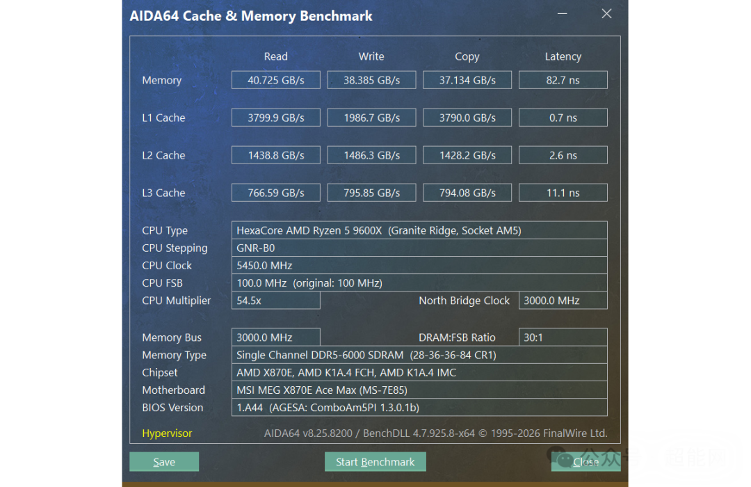Select L2 Cache Latency 2.6 ns
Screen dimensions: 751x487
click(563, 155)
